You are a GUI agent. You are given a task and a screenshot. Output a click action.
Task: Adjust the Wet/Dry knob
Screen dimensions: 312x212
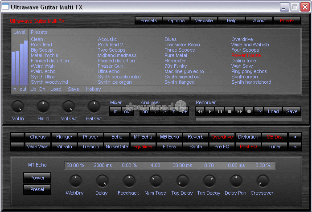click(x=75, y=181)
